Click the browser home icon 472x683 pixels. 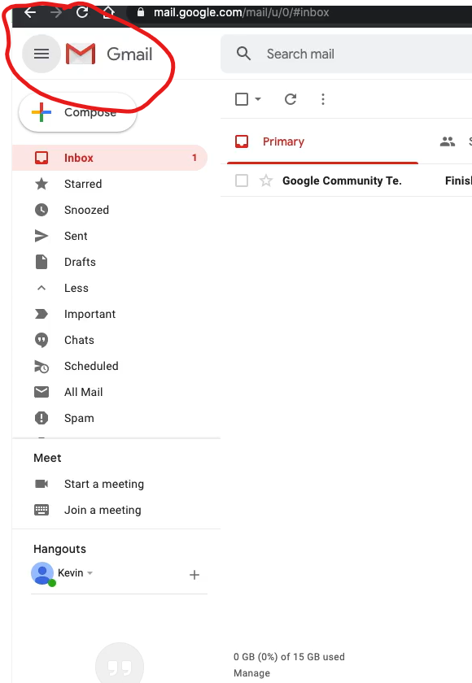click(x=108, y=12)
